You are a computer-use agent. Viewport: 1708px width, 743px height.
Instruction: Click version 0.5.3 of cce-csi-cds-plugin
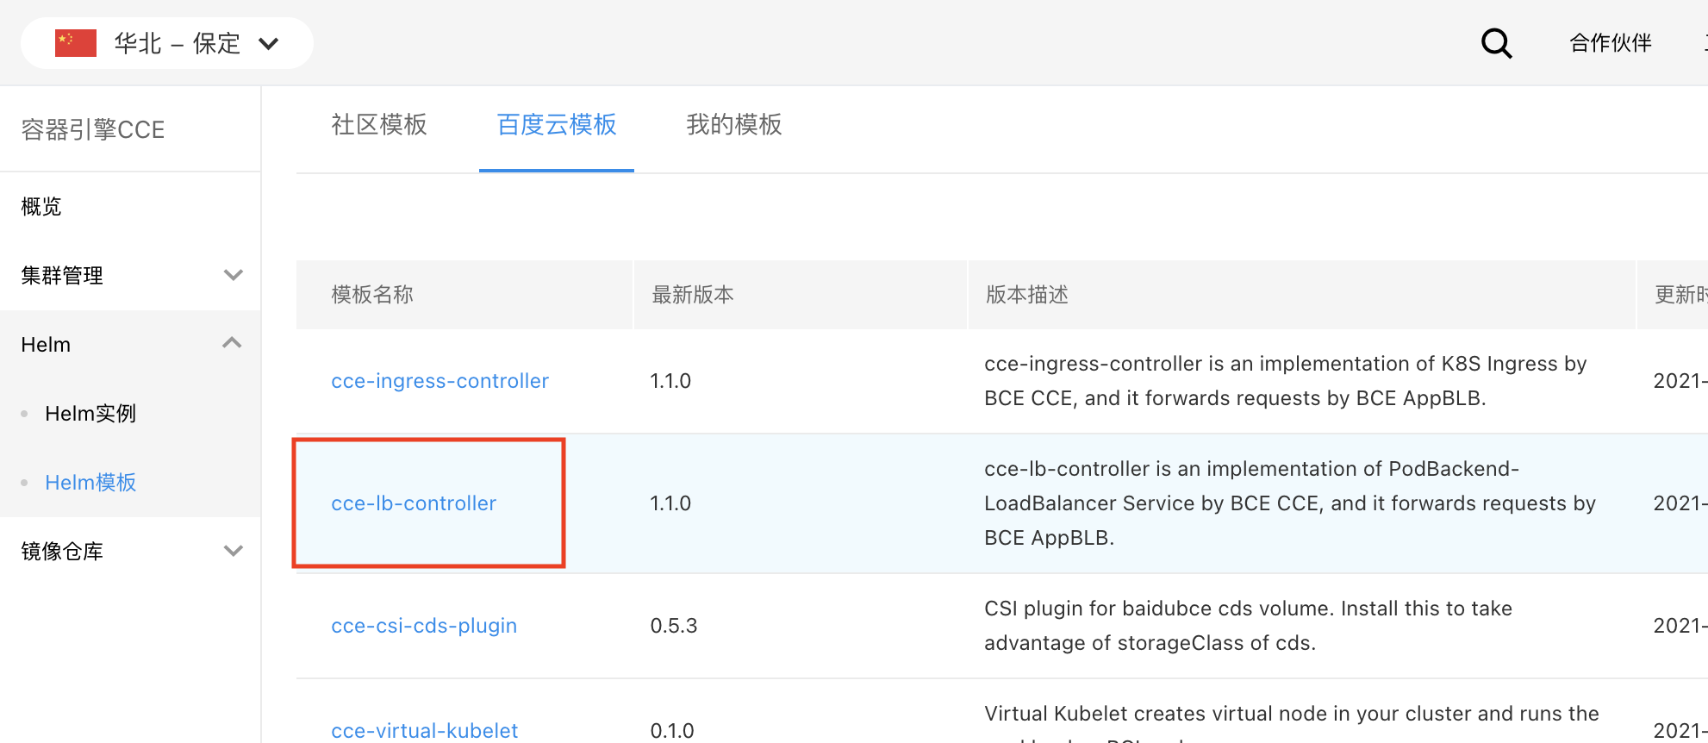point(674,626)
